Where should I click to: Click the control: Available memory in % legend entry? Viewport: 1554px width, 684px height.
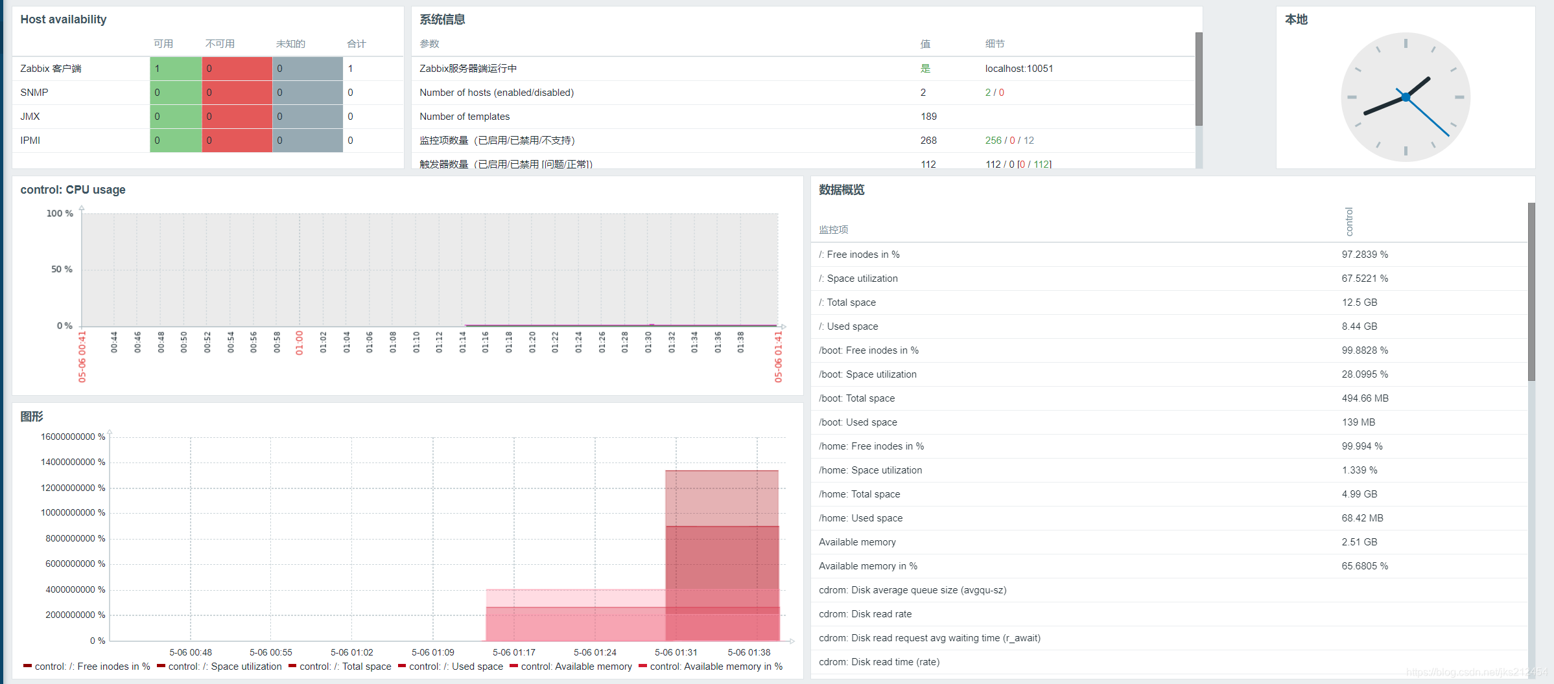[x=711, y=667]
